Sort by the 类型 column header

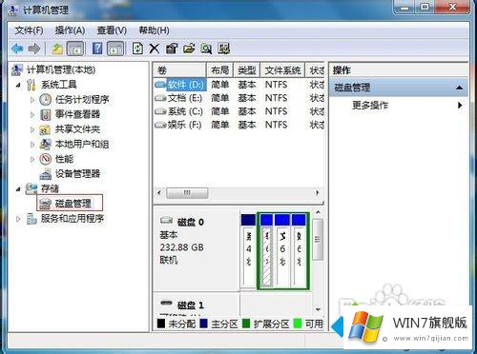coord(247,70)
